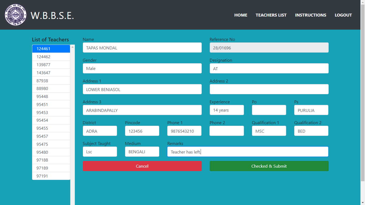
Task: Open the Gender field showing Male
Action: click(142, 69)
